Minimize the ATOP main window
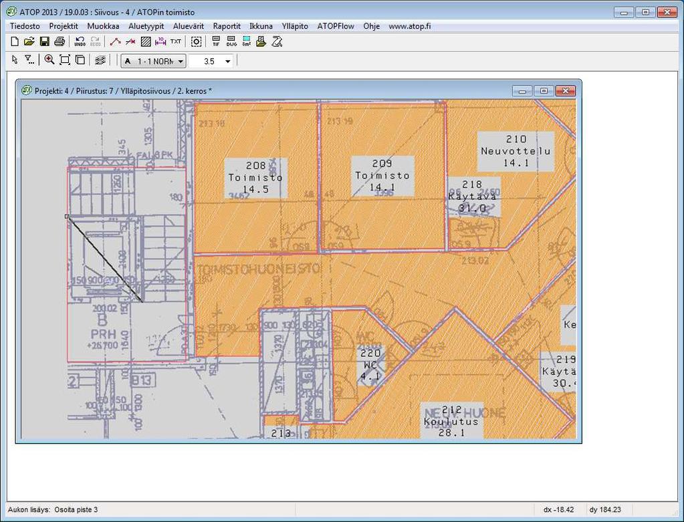The width and height of the screenshot is (684, 522). pos(624,12)
